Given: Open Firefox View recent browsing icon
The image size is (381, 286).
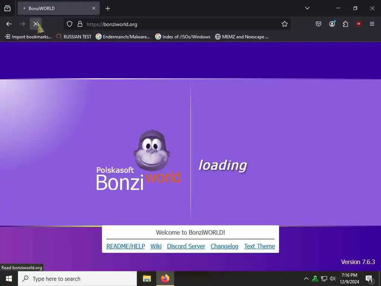Looking at the screenshot, I should [7, 8].
